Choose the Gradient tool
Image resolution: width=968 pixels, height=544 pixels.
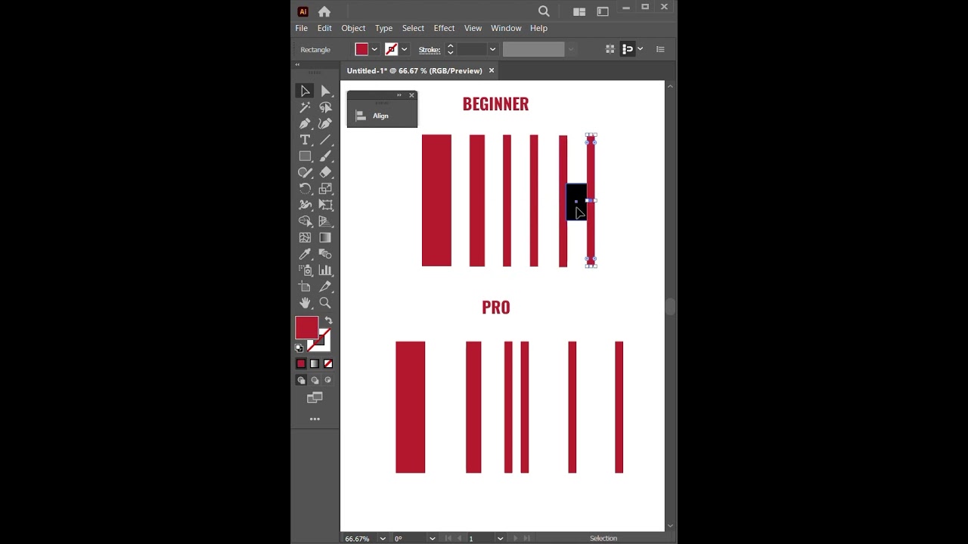pyautogui.click(x=325, y=237)
